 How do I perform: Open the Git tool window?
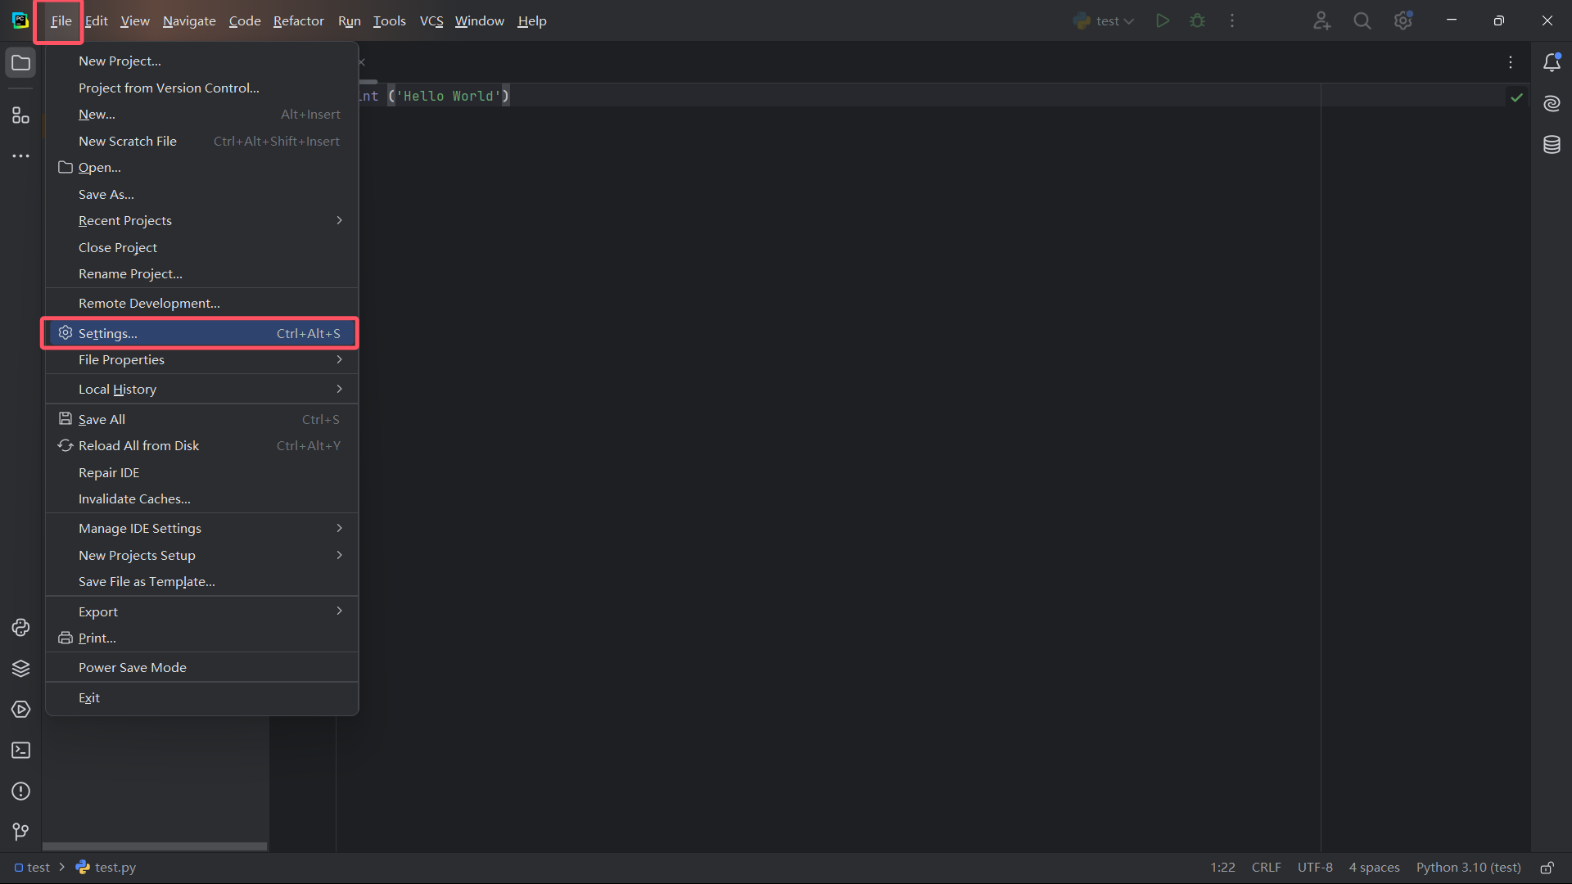[x=20, y=832]
